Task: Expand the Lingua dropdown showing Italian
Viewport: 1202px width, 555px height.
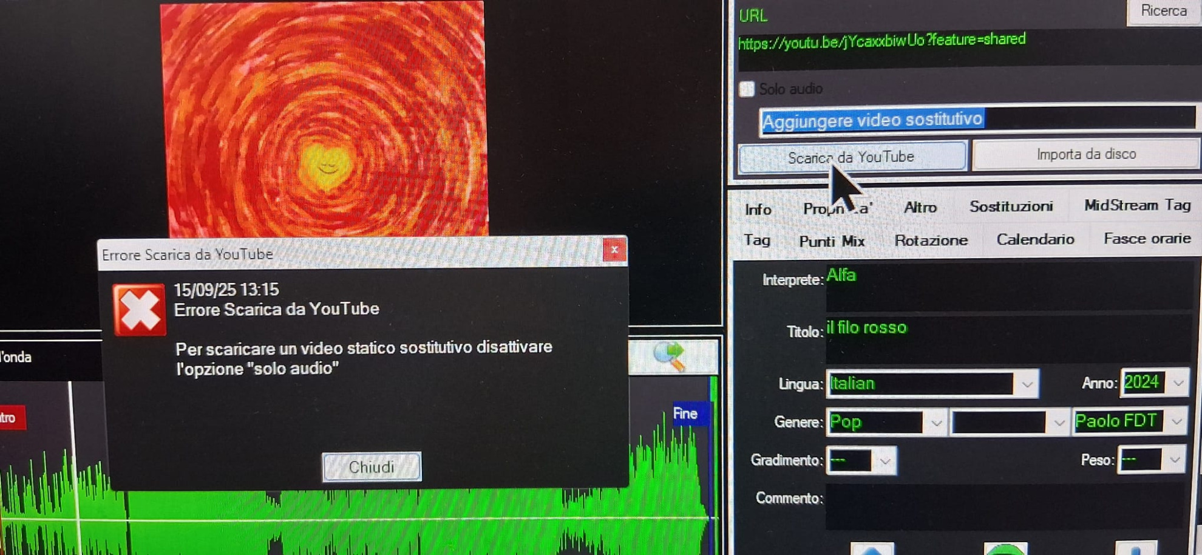Action: click(x=1027, y=384)
